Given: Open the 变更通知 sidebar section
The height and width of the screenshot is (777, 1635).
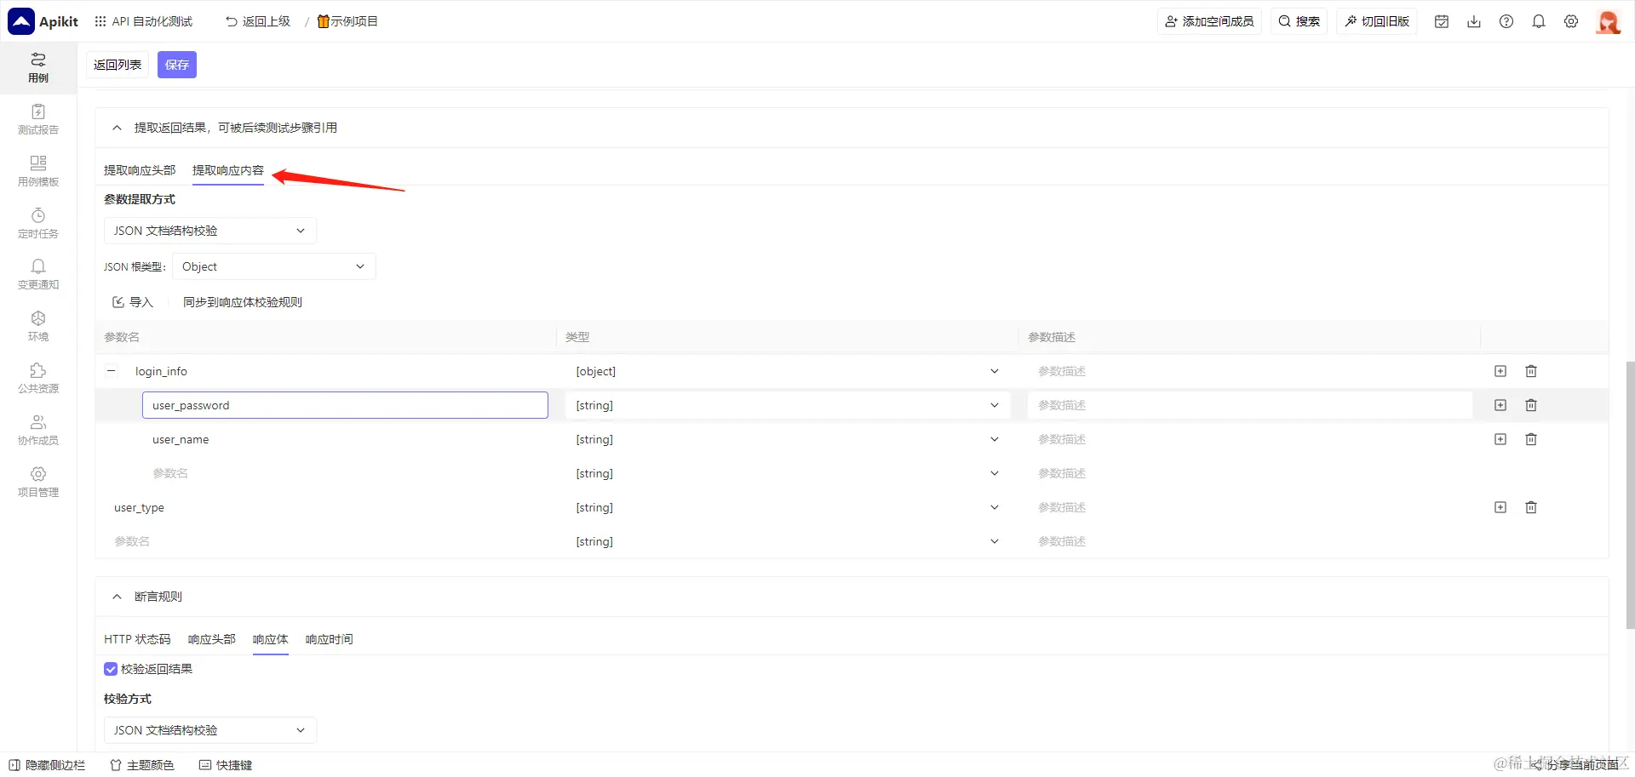Looking at the screenshot, I should click(x=38, y=274).
